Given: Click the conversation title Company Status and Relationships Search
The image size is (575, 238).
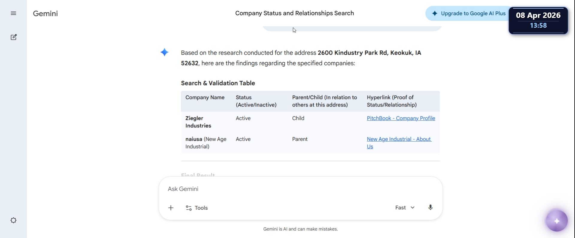Looking at the screenshot, I should coord(294,13).
